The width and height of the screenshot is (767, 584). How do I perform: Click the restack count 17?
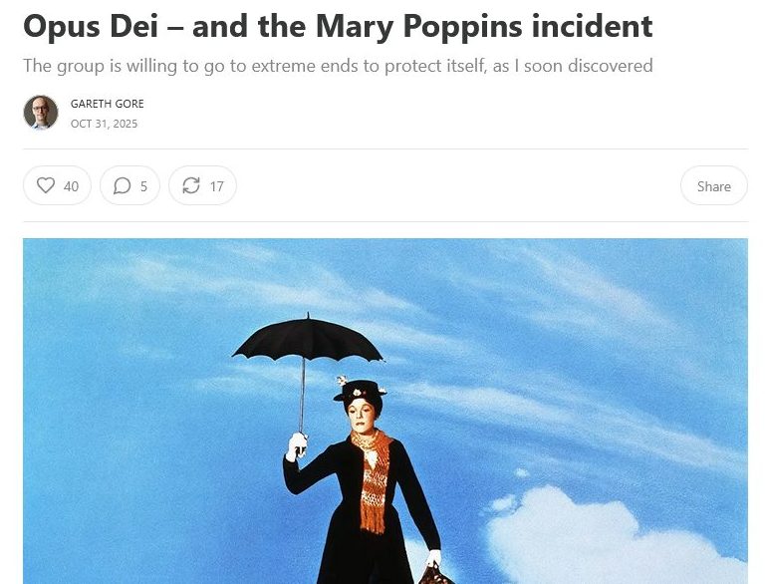217,186
